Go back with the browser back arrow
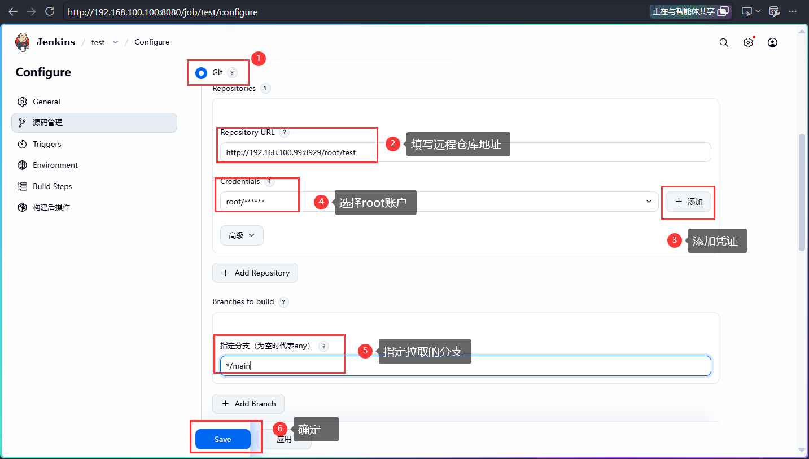 (x=13, y=11)
